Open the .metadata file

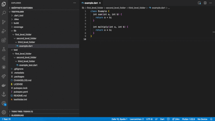(44, 73)
